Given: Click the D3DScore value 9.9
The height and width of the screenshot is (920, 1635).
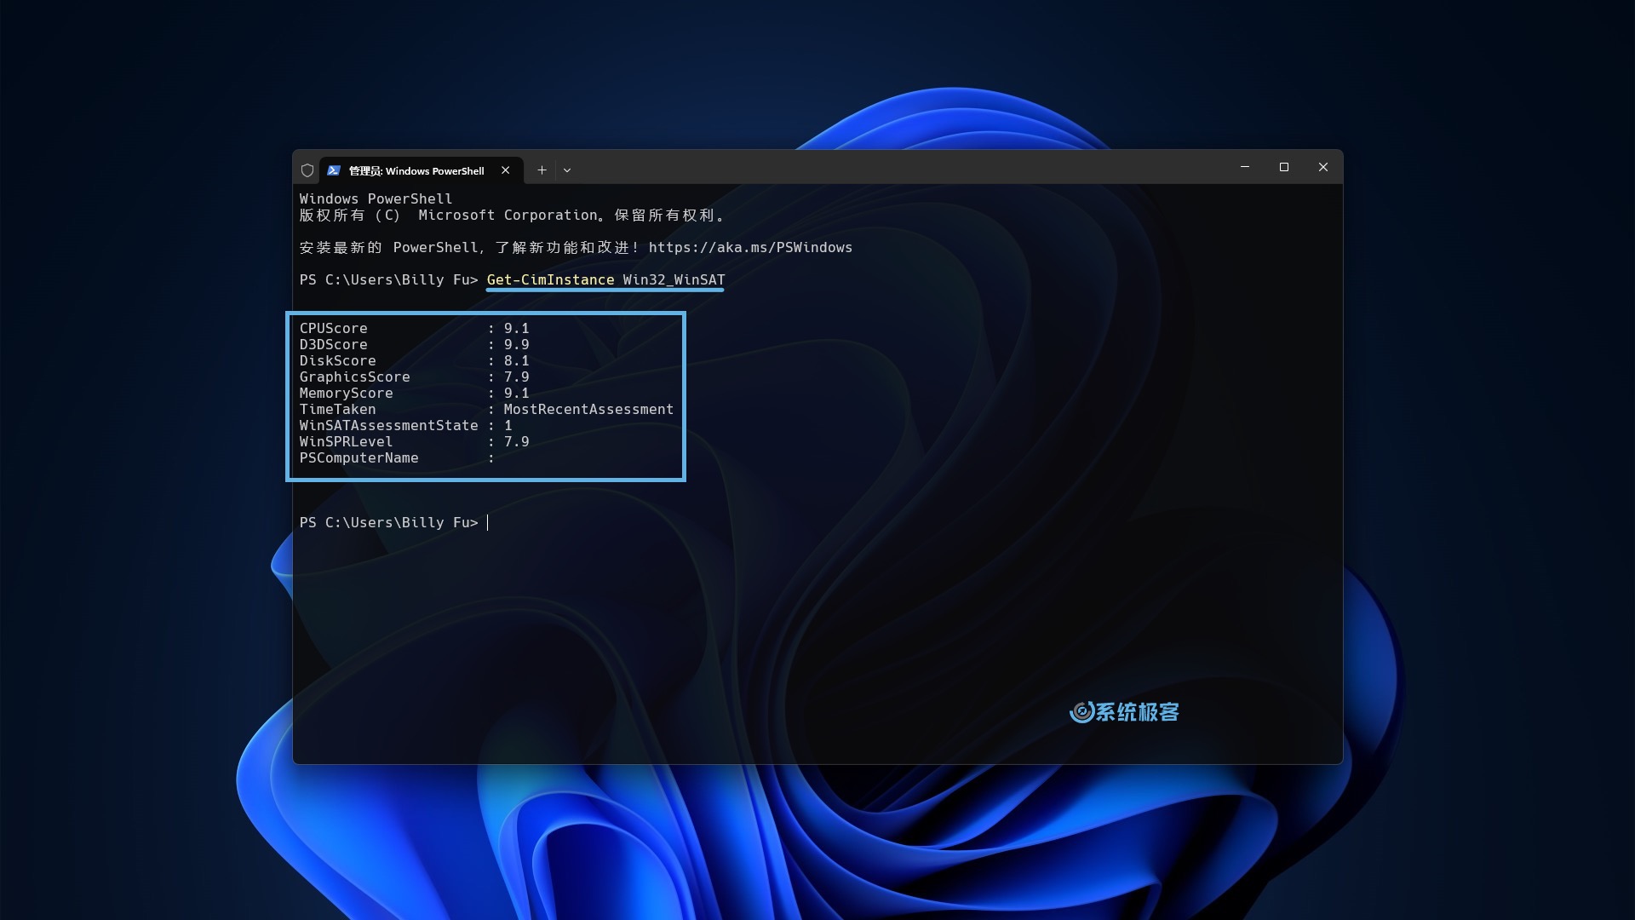Looking at the screenshot, I should point(516,344).
